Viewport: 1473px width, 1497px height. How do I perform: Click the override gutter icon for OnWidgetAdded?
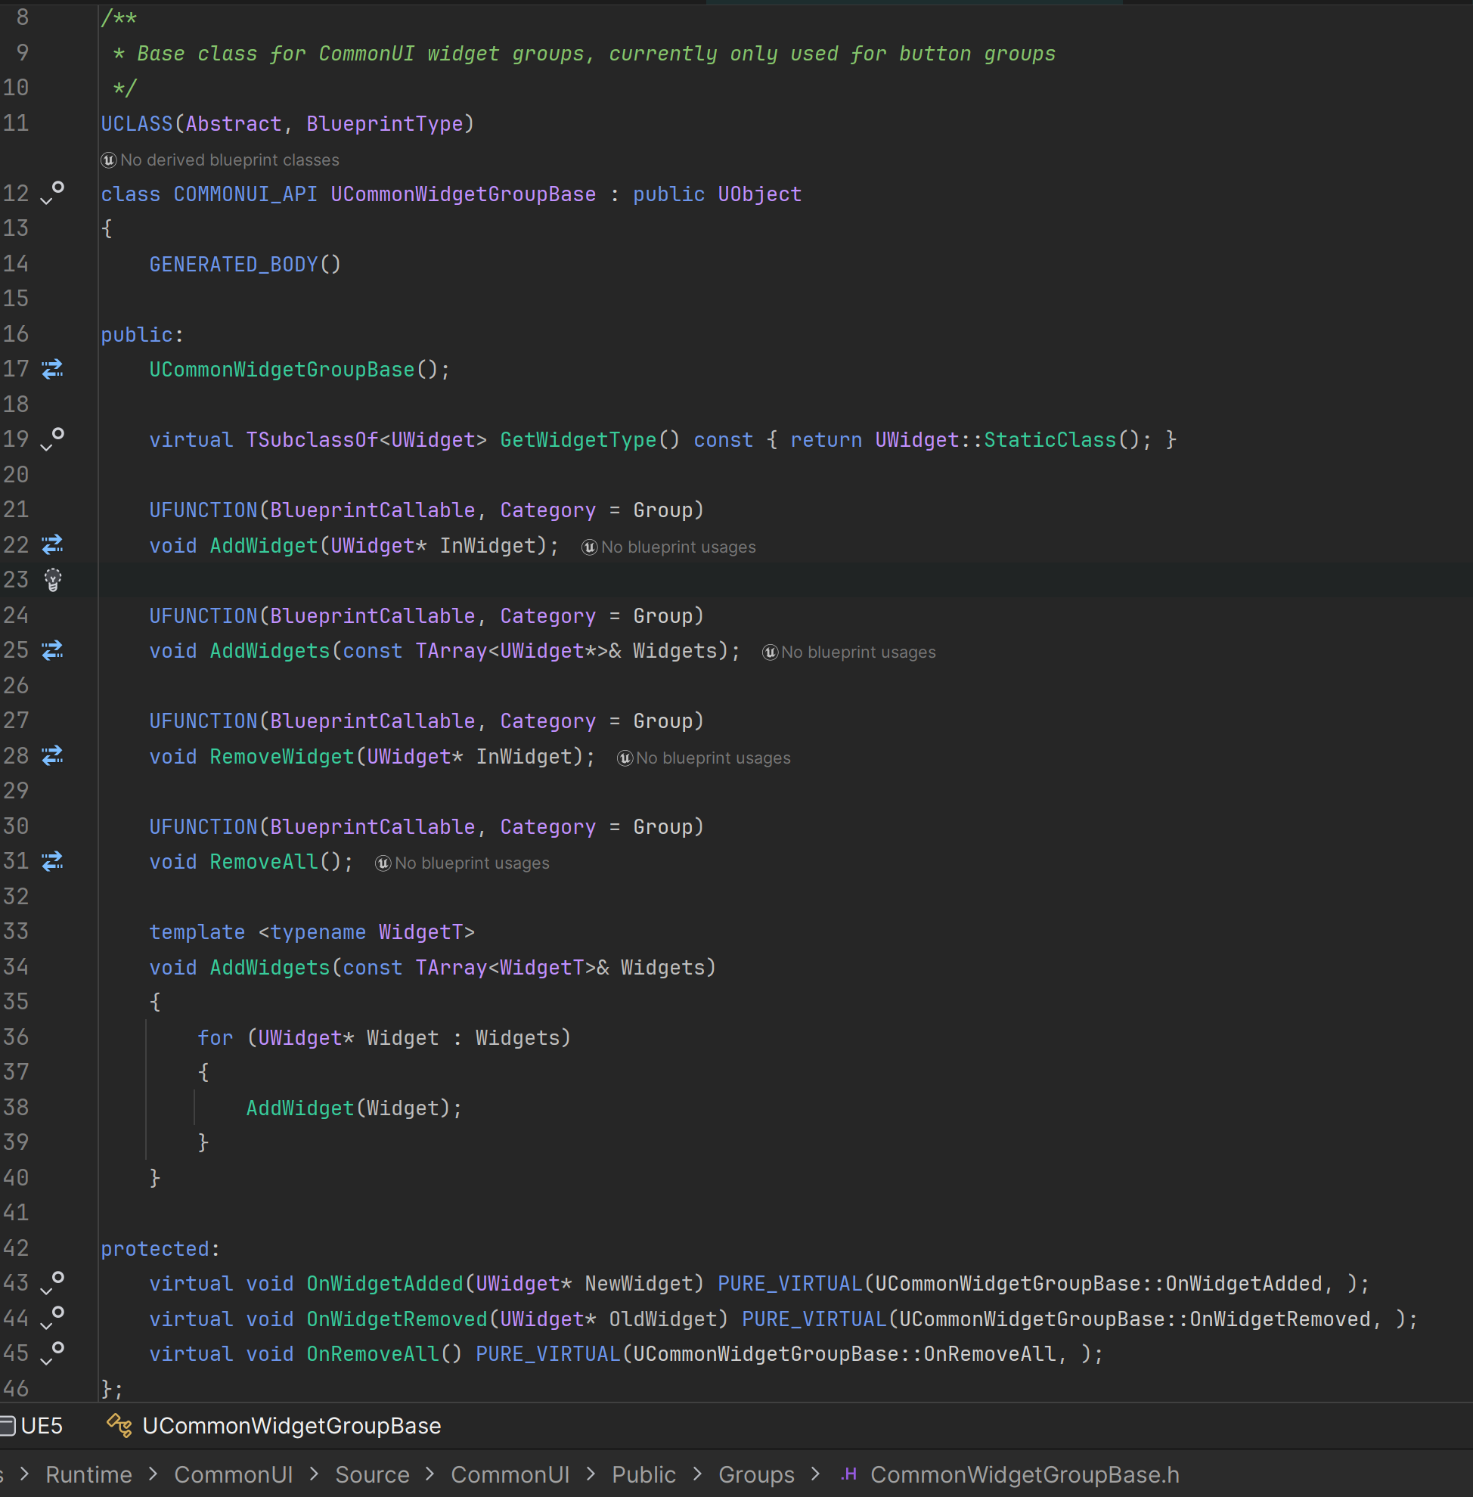point(53,1284)
